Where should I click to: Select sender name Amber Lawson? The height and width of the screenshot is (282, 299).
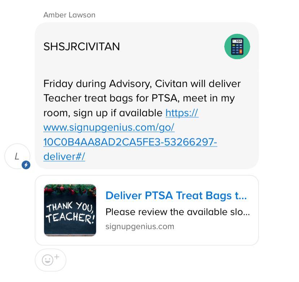pyautogui.click(x=69, y=15)
